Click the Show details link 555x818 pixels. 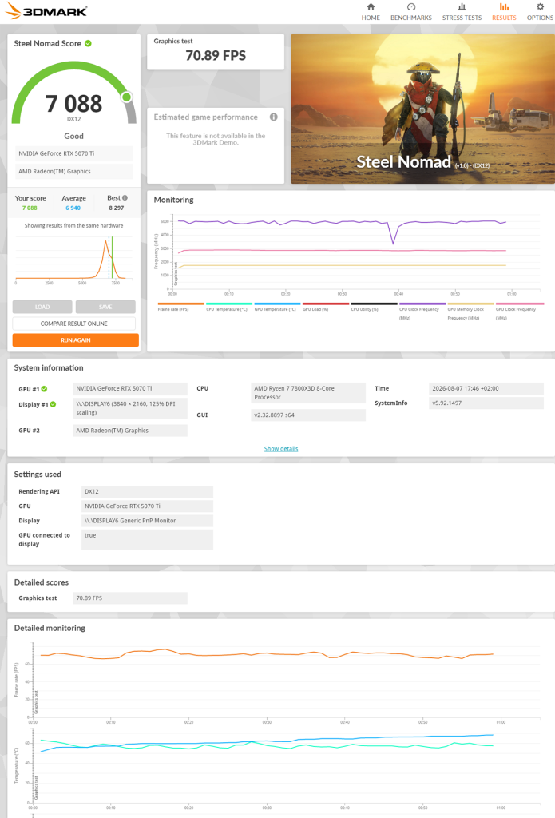[x=281, y=449]
